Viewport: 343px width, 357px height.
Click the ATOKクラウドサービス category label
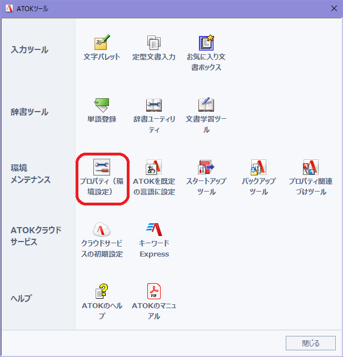coord(36,236)
